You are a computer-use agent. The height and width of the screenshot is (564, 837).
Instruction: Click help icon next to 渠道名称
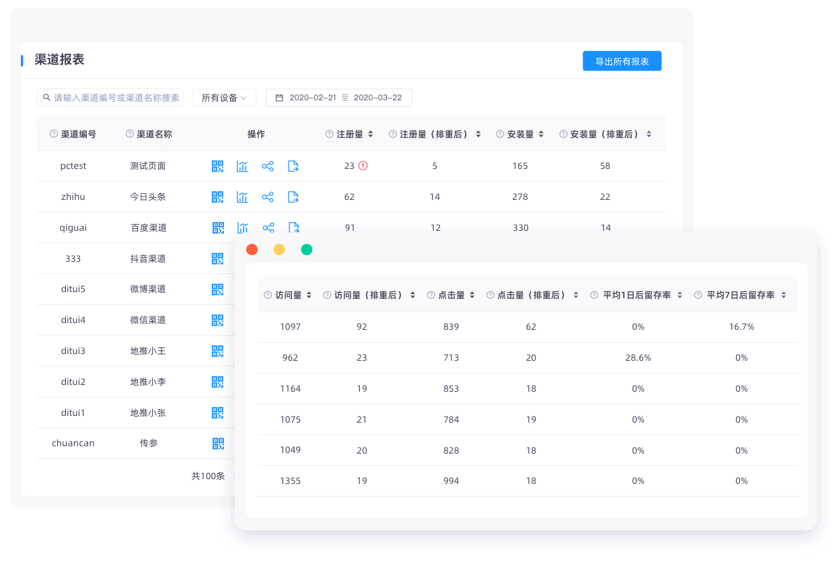[130, 134]
